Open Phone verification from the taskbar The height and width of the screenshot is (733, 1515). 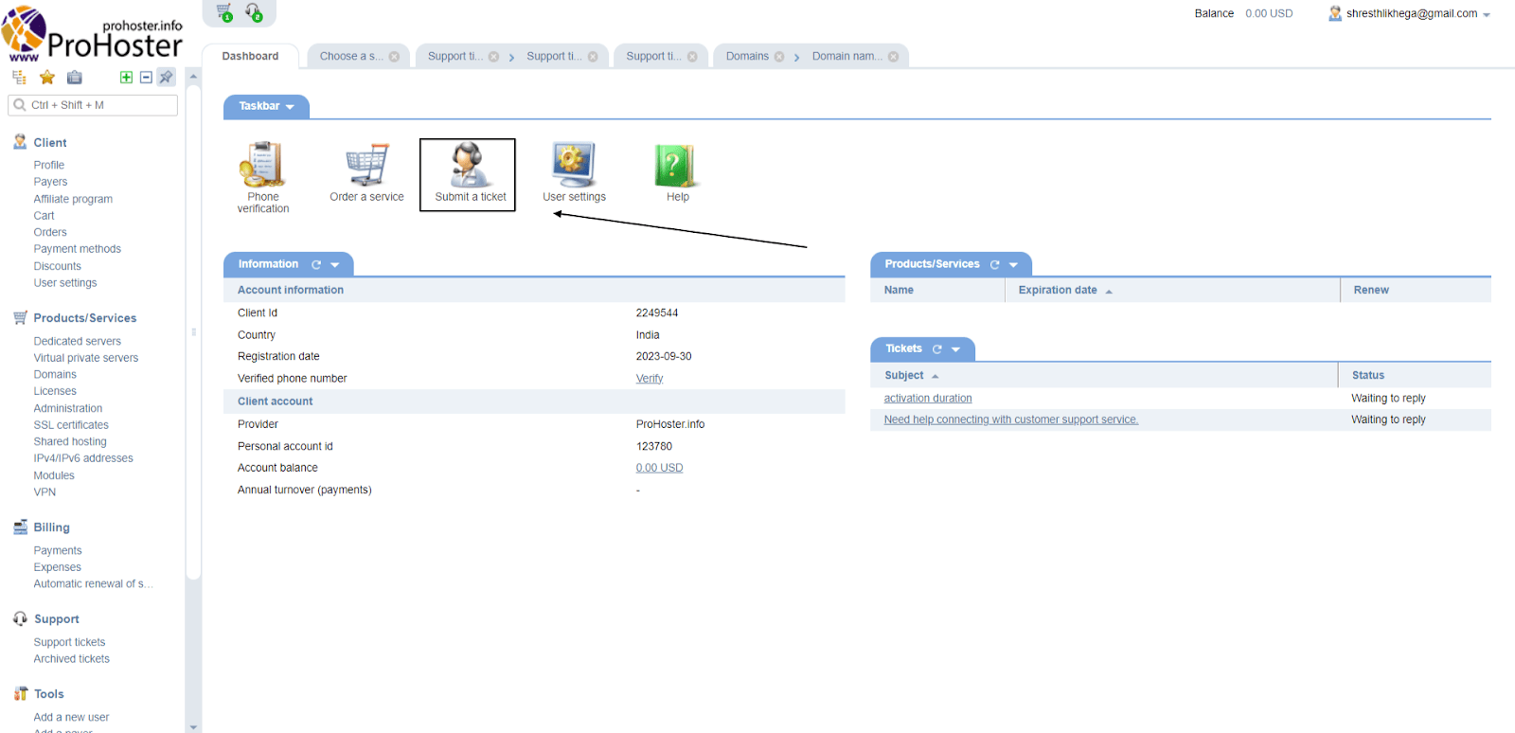(262, 166)
